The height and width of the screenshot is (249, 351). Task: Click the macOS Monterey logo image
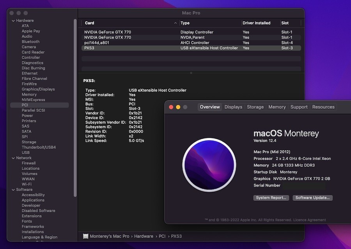(x=209, y=165)
